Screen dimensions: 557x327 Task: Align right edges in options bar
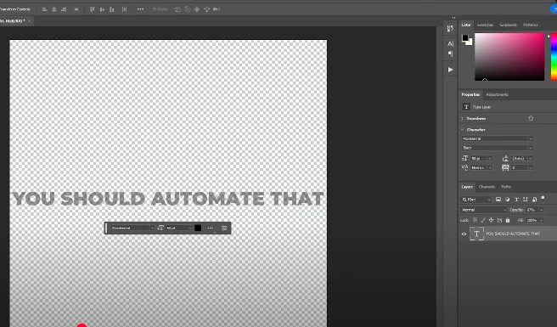(64, 9)
